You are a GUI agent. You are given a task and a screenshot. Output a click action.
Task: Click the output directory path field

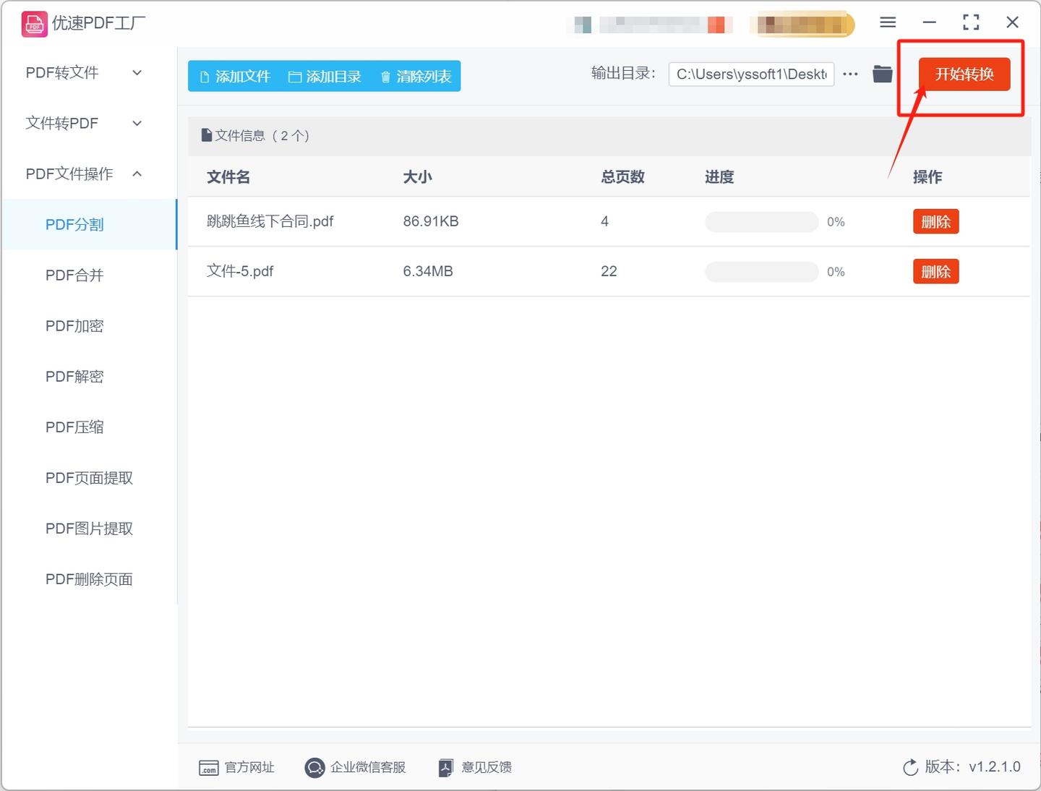[x=751, y=74]
